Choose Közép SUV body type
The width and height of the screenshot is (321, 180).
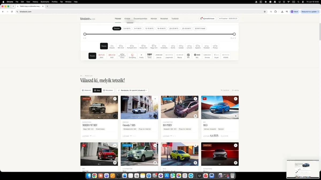[143, 46]
